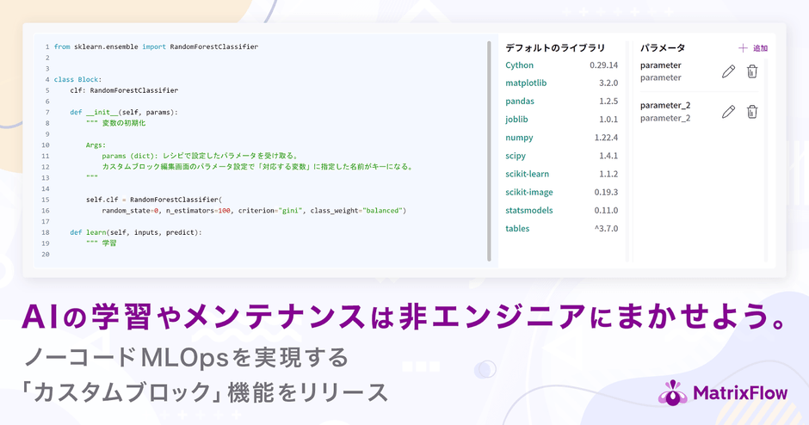Click 'class Block:' on line 4
Image resolution: width=809 pixels, height=425 pixels.
coord(78,79)
